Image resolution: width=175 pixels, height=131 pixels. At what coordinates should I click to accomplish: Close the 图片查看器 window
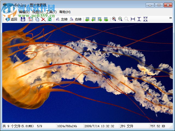[168, 5]
